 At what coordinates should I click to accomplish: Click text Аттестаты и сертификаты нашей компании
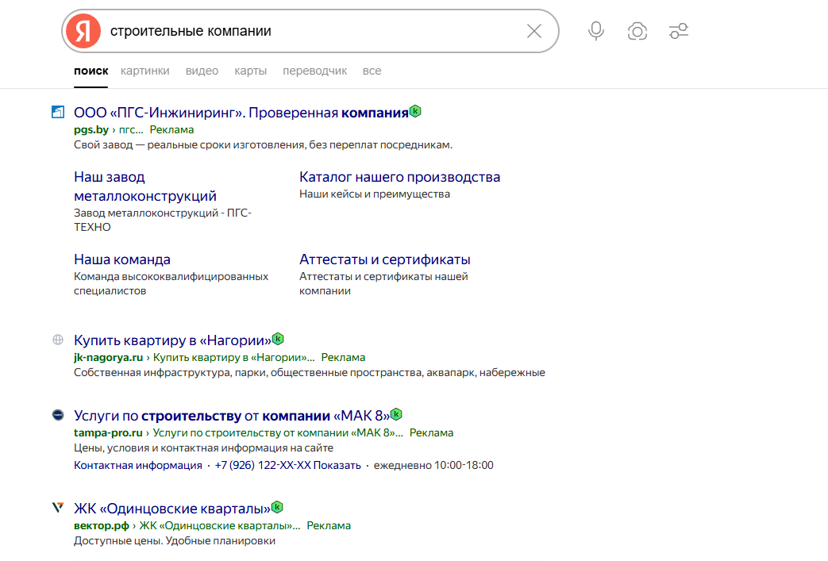coord(383,284)
